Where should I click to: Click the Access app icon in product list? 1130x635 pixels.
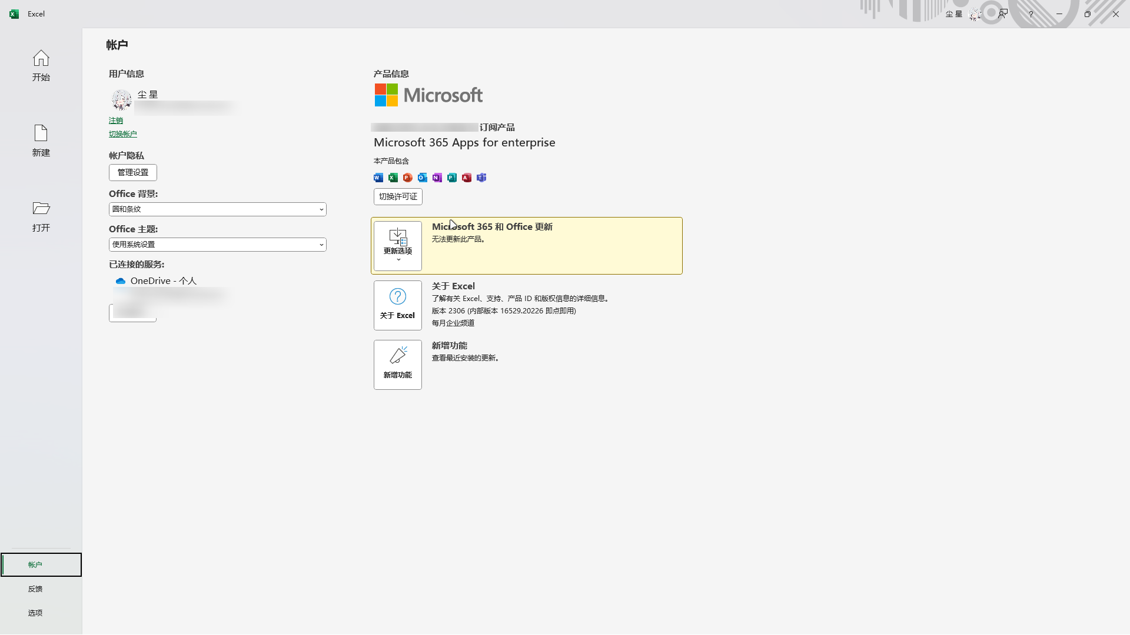pyautogui.click(x=467, y=178)
